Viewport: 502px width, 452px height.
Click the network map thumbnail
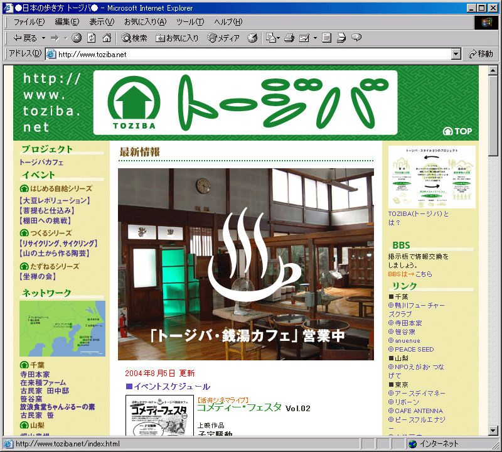pyautogui.click(x=62, y=329)
